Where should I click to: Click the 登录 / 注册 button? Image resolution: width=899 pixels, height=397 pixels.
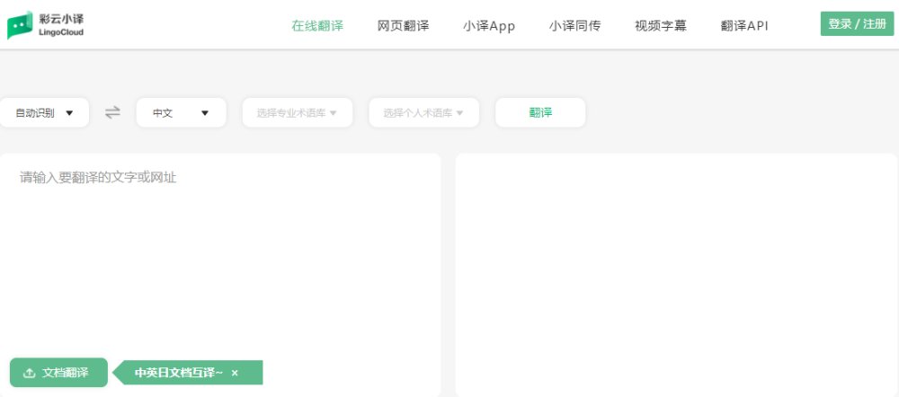(857, 24)
